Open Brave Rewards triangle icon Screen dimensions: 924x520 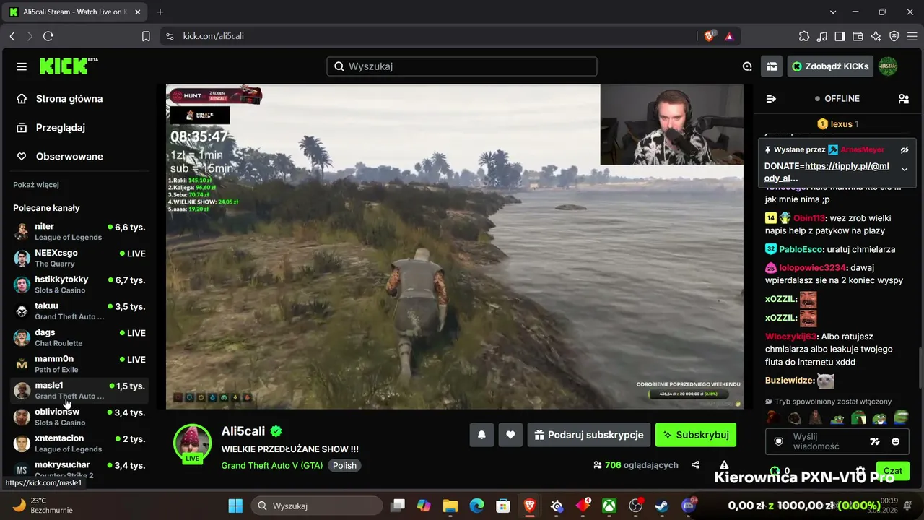729,36
